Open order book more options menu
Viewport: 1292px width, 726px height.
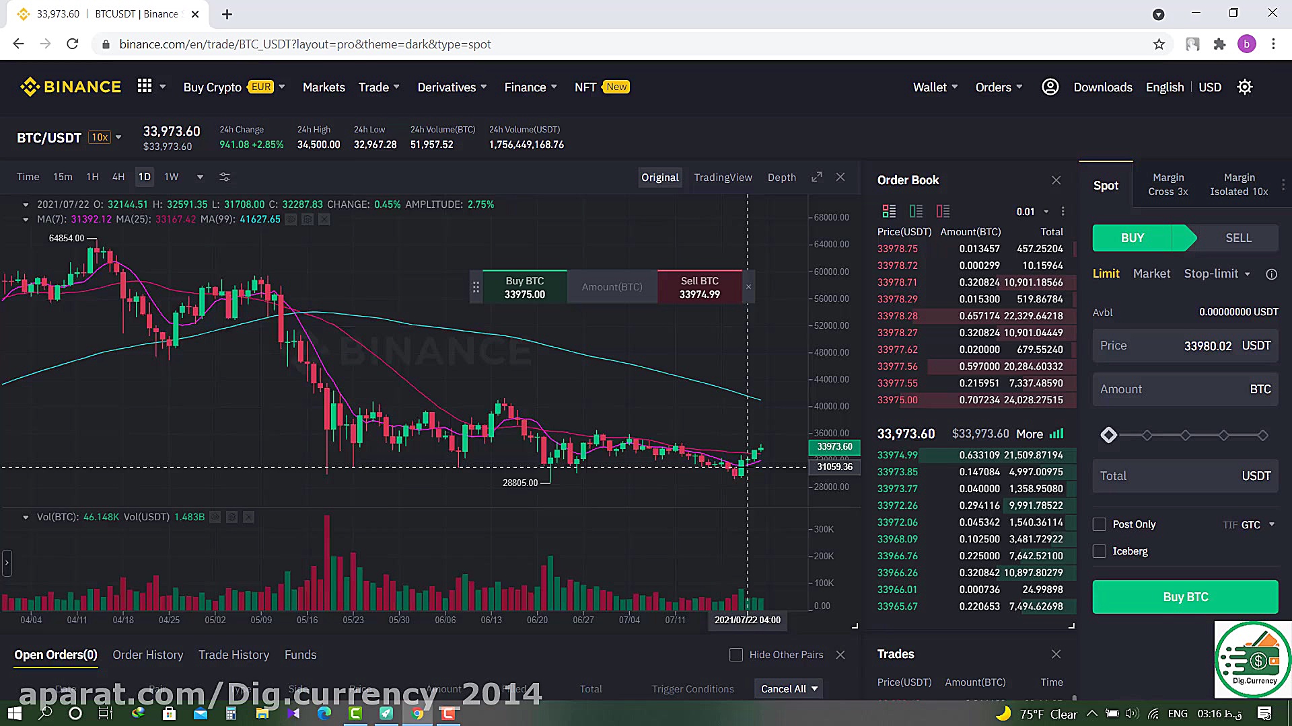1063,211
